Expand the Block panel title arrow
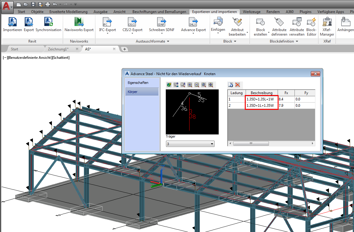This screenshot has width=354, height=232. click(x=235, y=41)
